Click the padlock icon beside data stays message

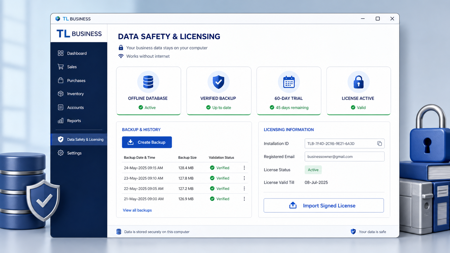click(x=121, y=48)
